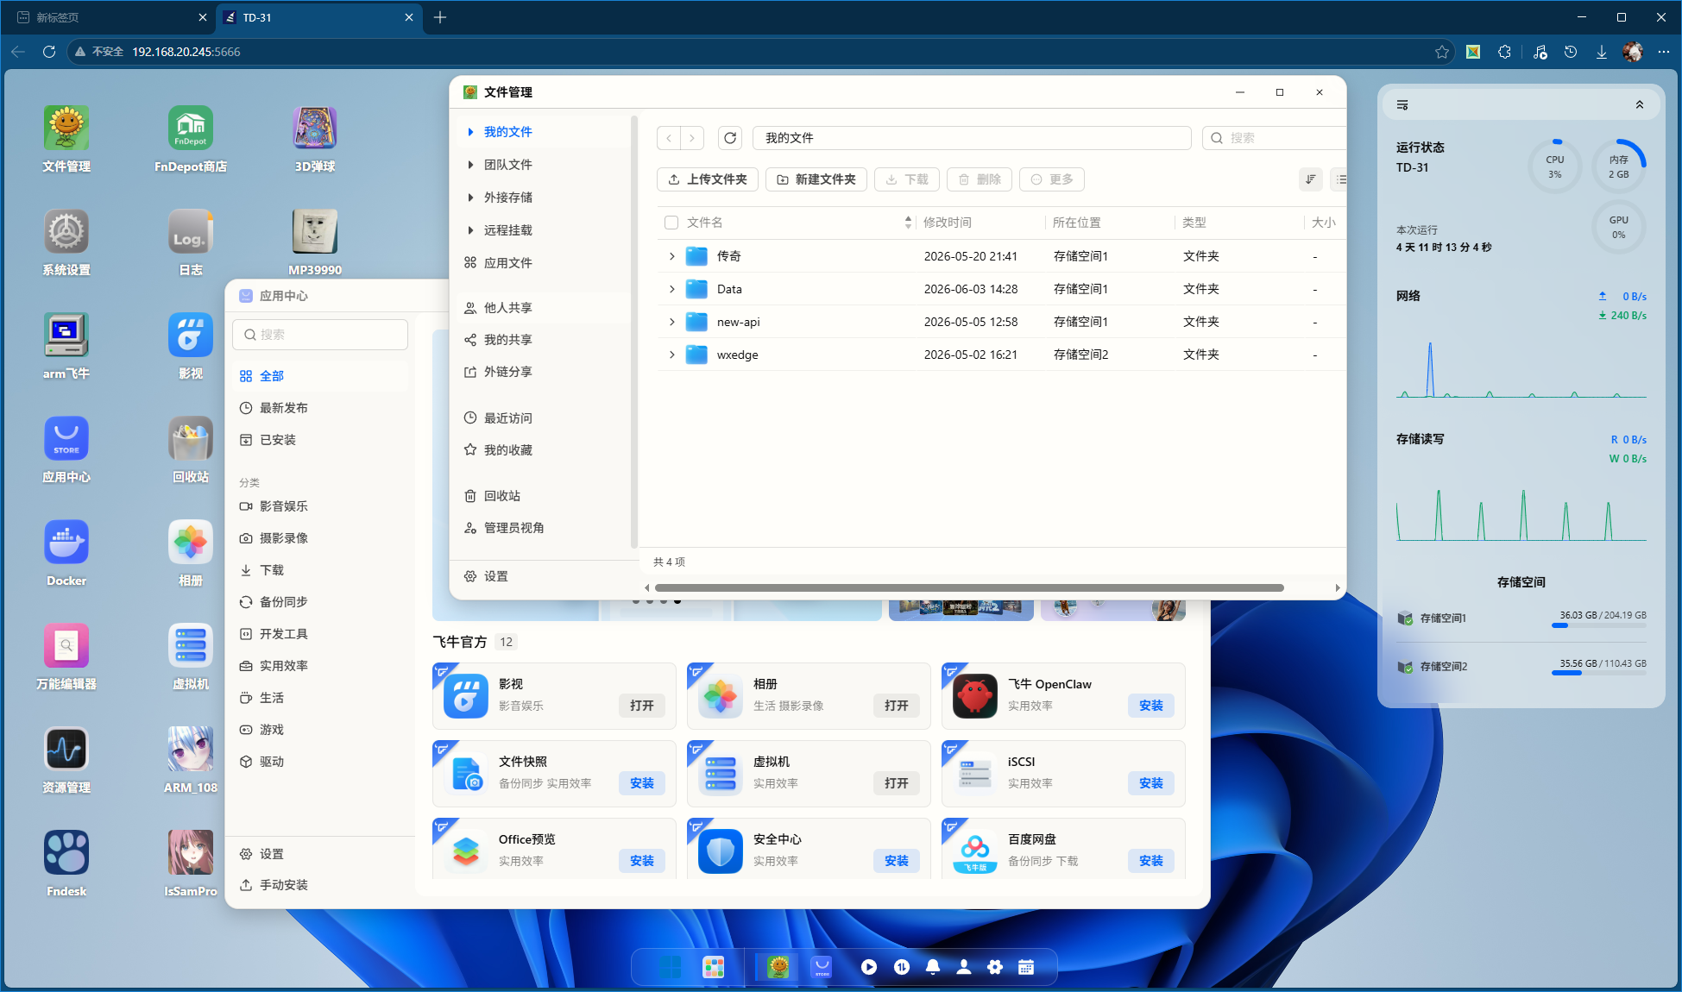1682x992 pixels.
Task: Select 开发工具 category in 应用中心
Action: click(320, 634)
